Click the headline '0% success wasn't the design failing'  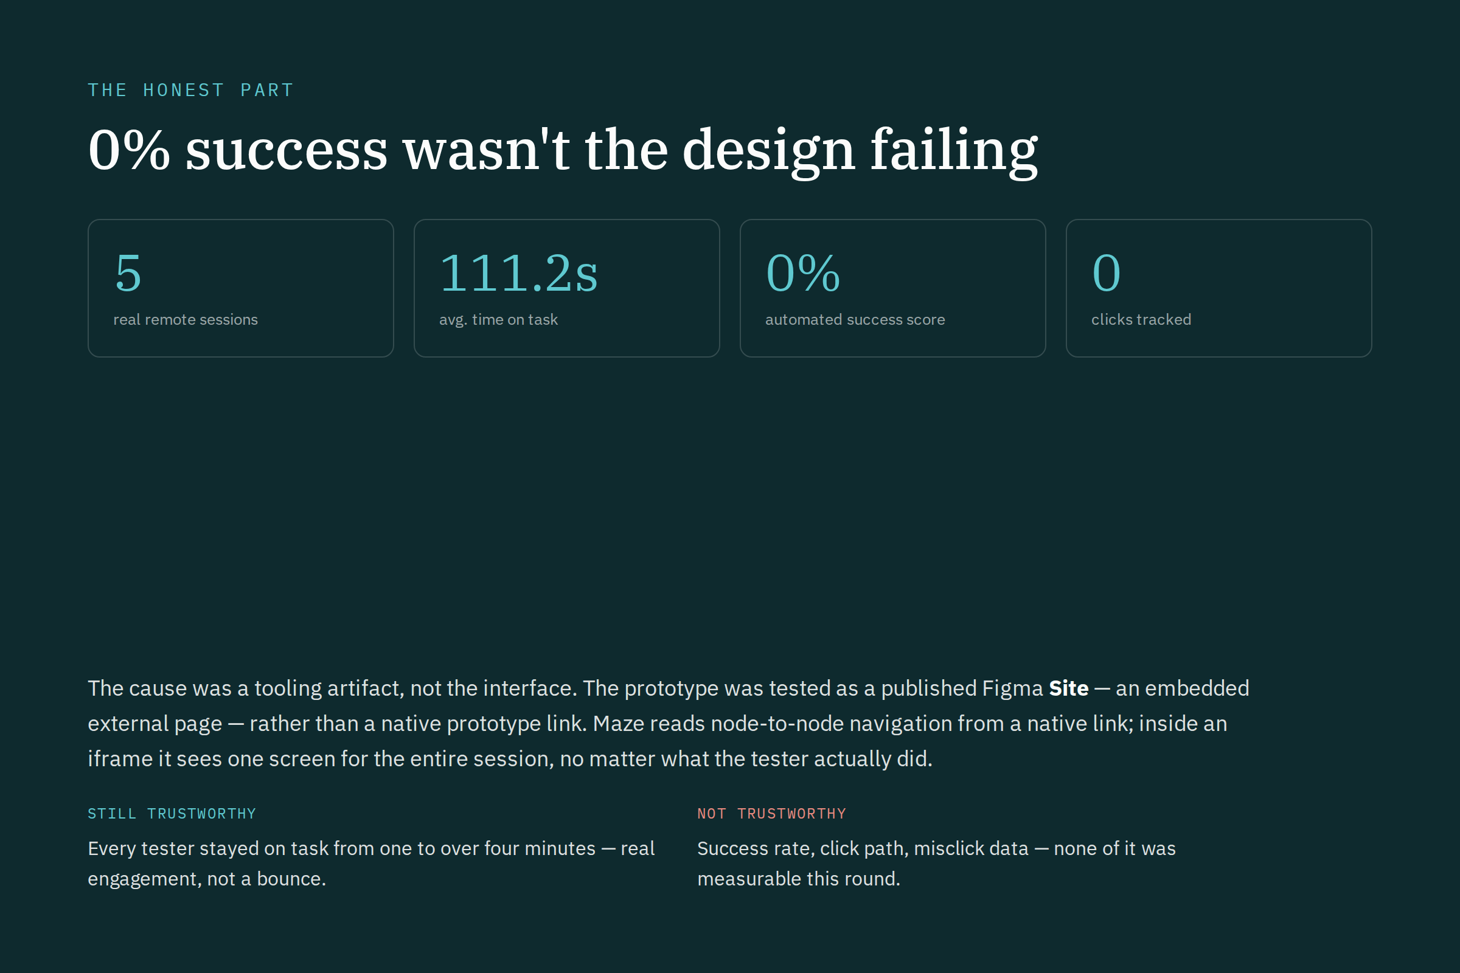[562, 150]
